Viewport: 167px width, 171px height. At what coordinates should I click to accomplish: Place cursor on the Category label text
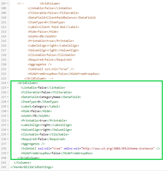pyautogui.click(x=39, y=107)
